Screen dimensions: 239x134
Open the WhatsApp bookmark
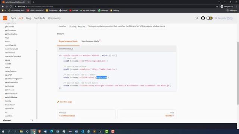point(103,10)
